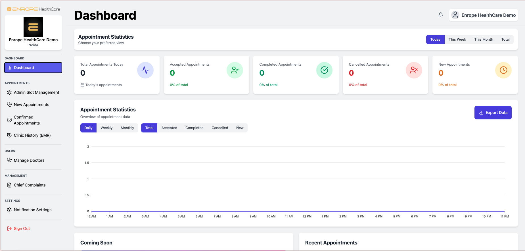525x251 pixels.
Task: Click the check-circle icon beside Confirmed Appointments
Action: (9, 120)
